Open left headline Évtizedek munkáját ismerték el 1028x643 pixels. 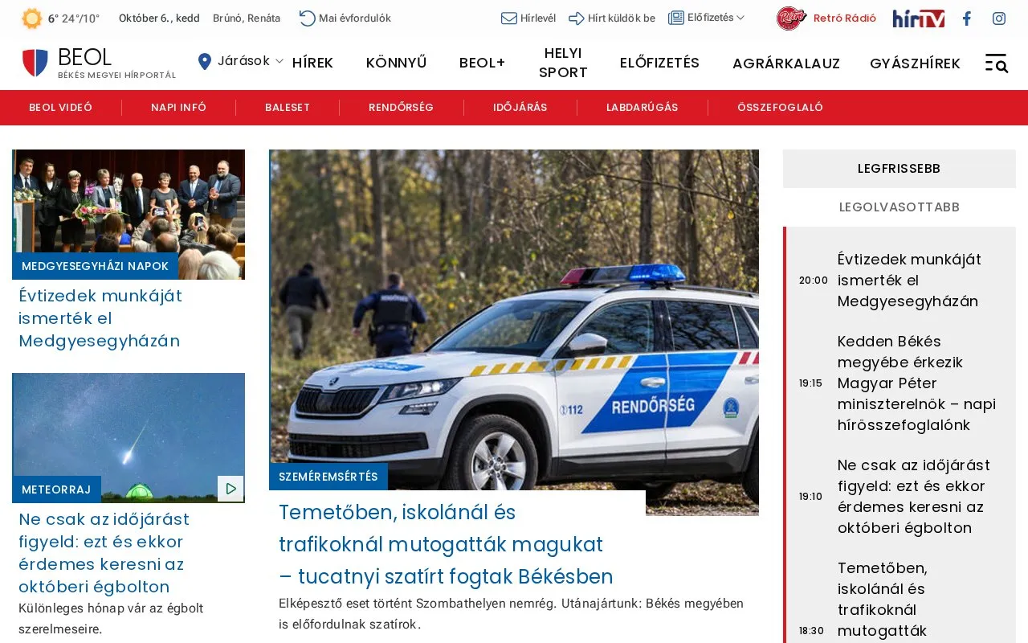point(100,318)
